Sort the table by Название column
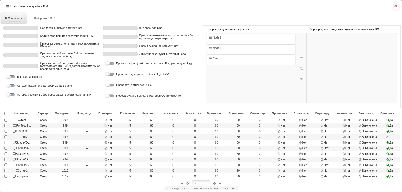The width and height of the screenshot is (402, 192). click(21, 113)
